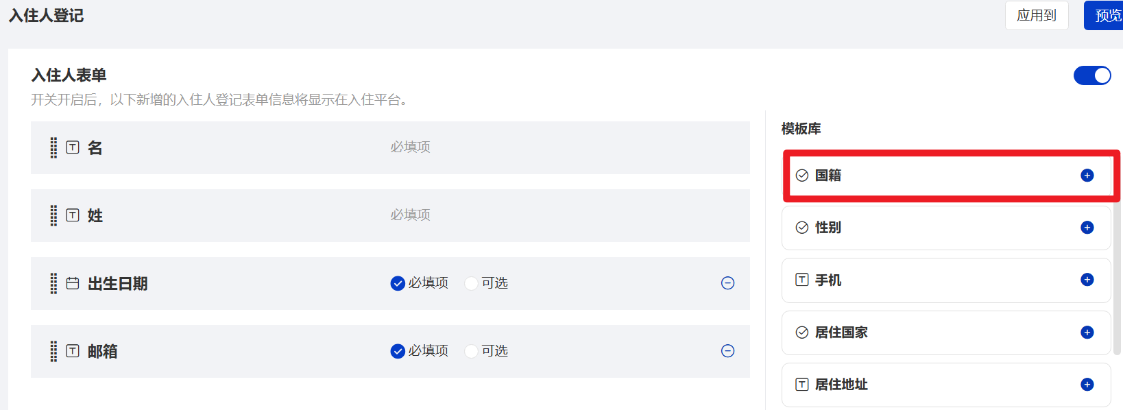Screen dimensions: 1123x410
Task: Set 出生日期 to 可选
Action: pos(471,283)
